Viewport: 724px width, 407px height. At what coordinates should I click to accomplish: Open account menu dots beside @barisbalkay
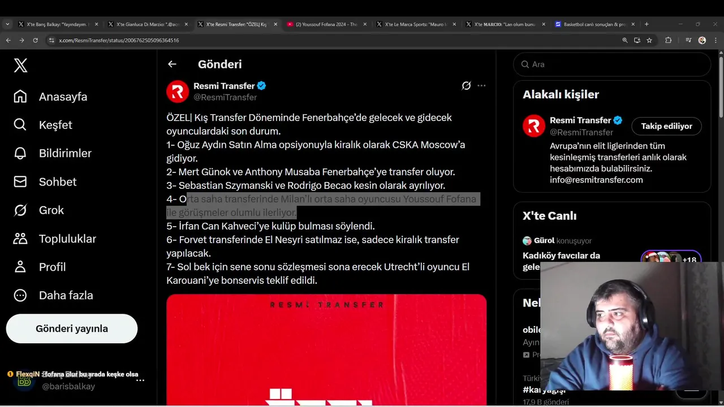pos(140,380)
